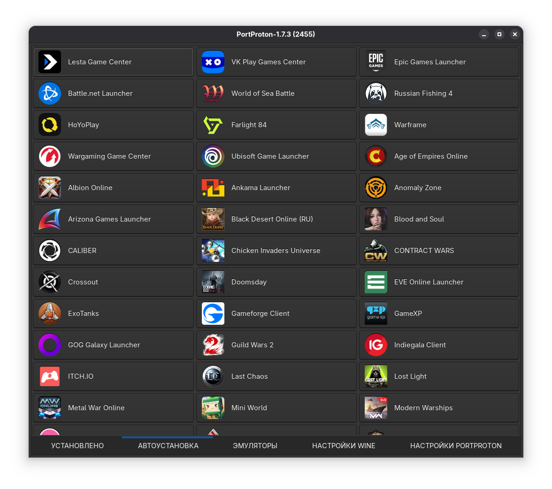Screen dimensions: 552x489
Task: Select the Epic Games Launcher icon
Action: click(376, 62)
